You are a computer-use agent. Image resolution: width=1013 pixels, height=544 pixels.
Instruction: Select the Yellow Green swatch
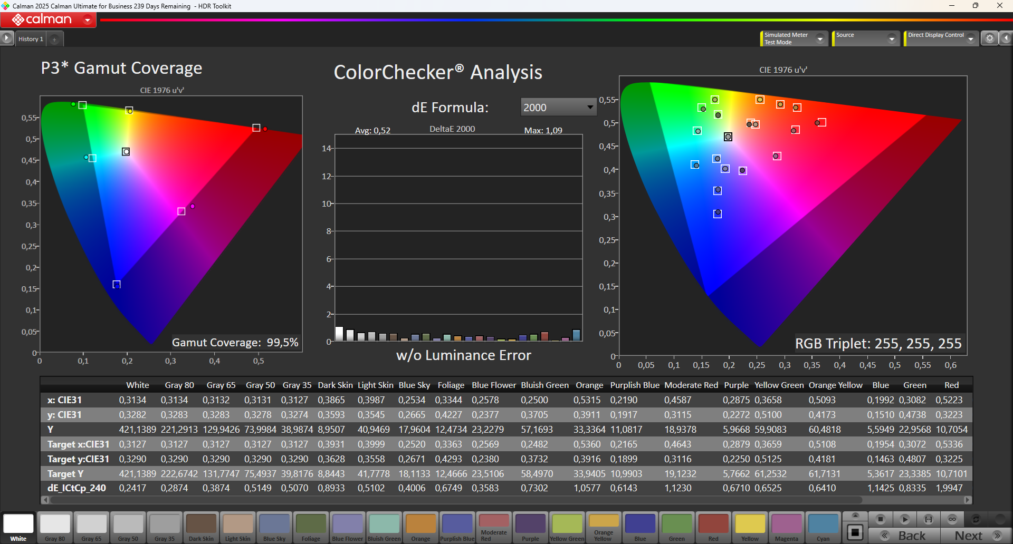pos(567,527)
